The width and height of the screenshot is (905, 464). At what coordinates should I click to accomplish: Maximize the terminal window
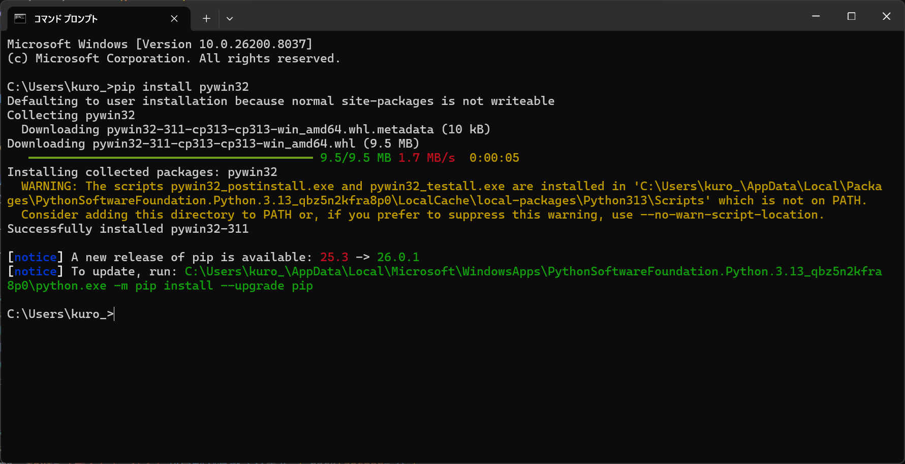pyautogui.click(x=852, y=16)
